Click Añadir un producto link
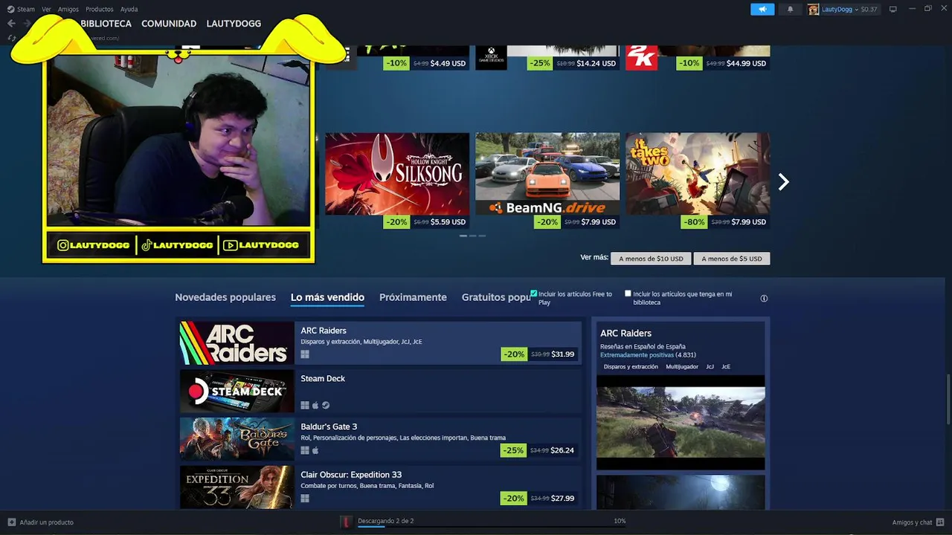 tap(47, 522)
